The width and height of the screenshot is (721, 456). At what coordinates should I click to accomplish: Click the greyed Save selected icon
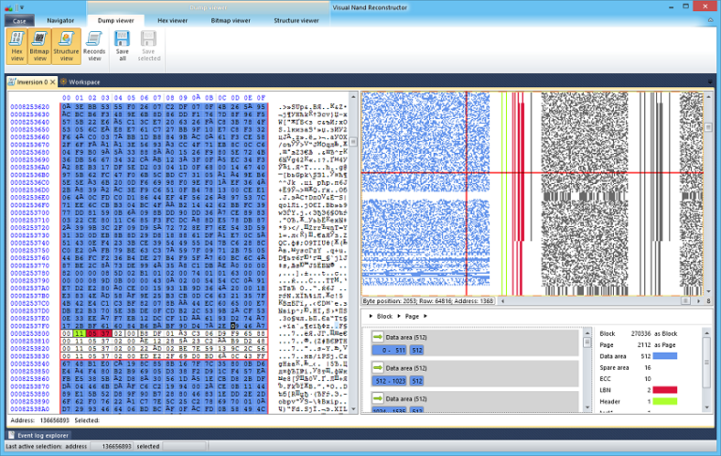click(x=148, y=38)
